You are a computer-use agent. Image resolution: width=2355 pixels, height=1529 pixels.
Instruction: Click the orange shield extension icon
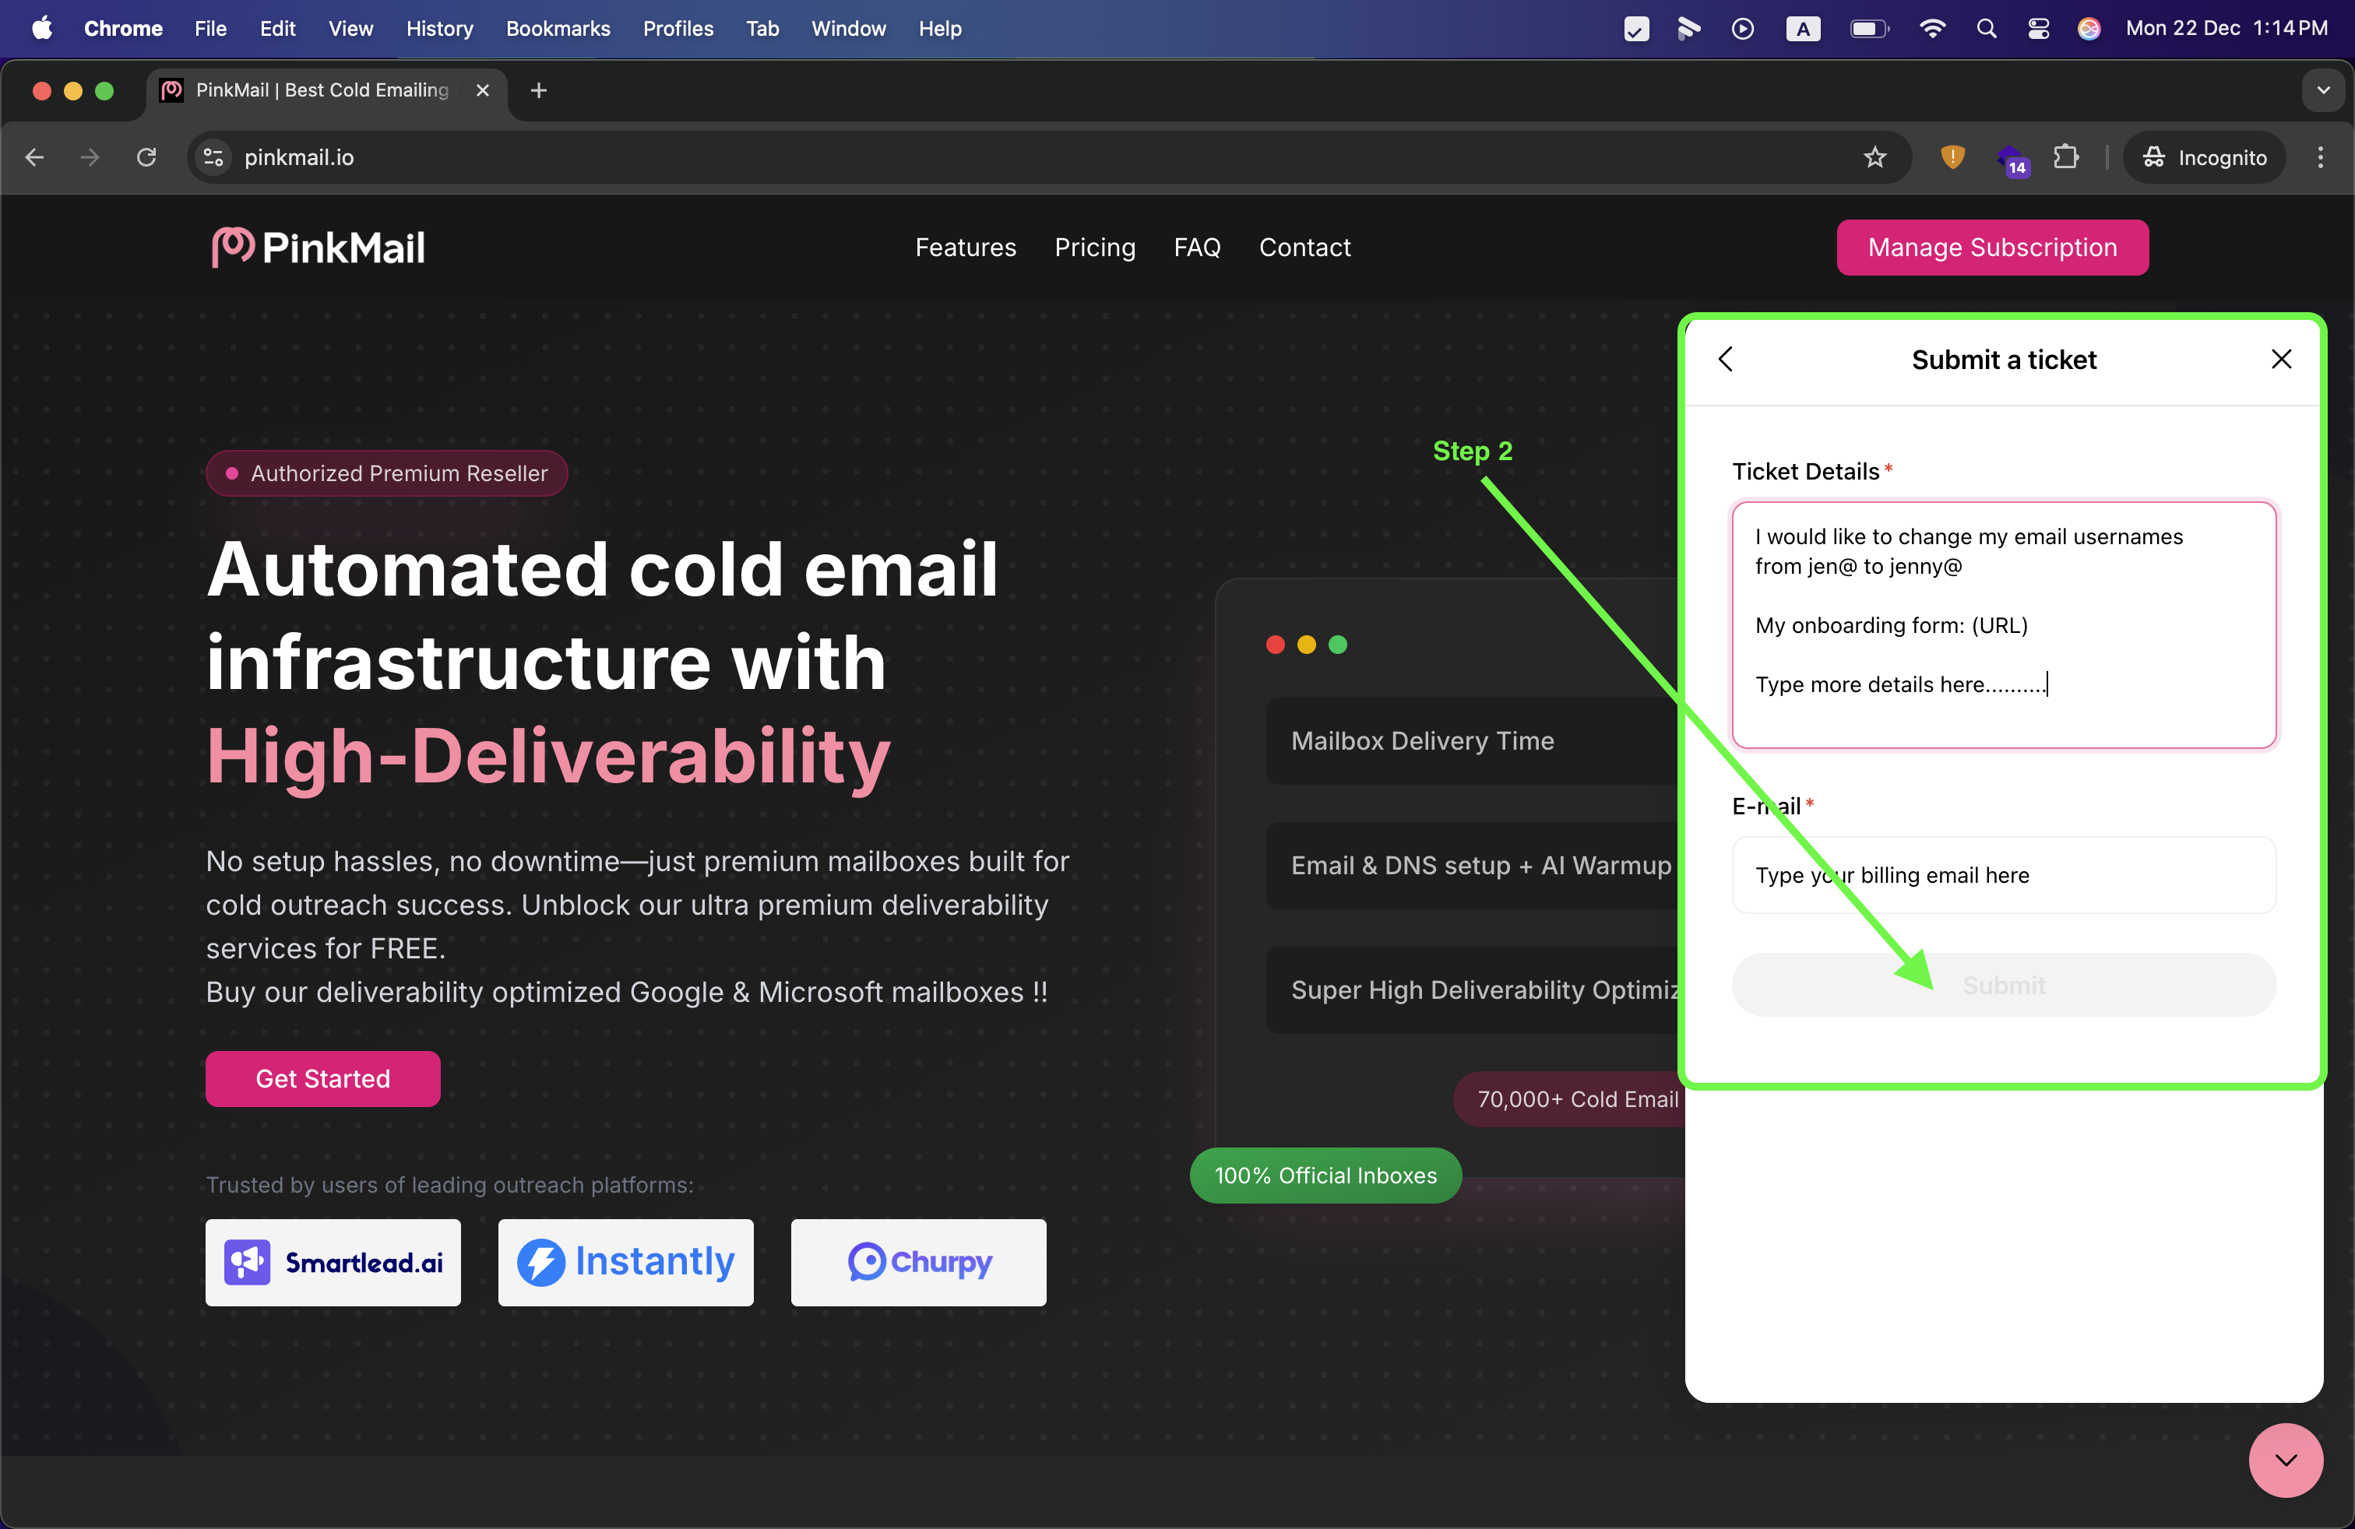(x=1952, y=157)
